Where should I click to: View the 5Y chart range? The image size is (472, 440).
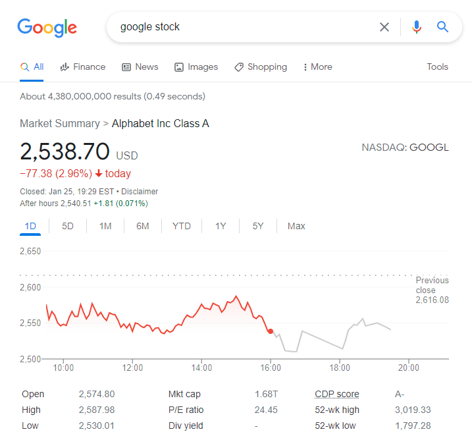[258, 226]
